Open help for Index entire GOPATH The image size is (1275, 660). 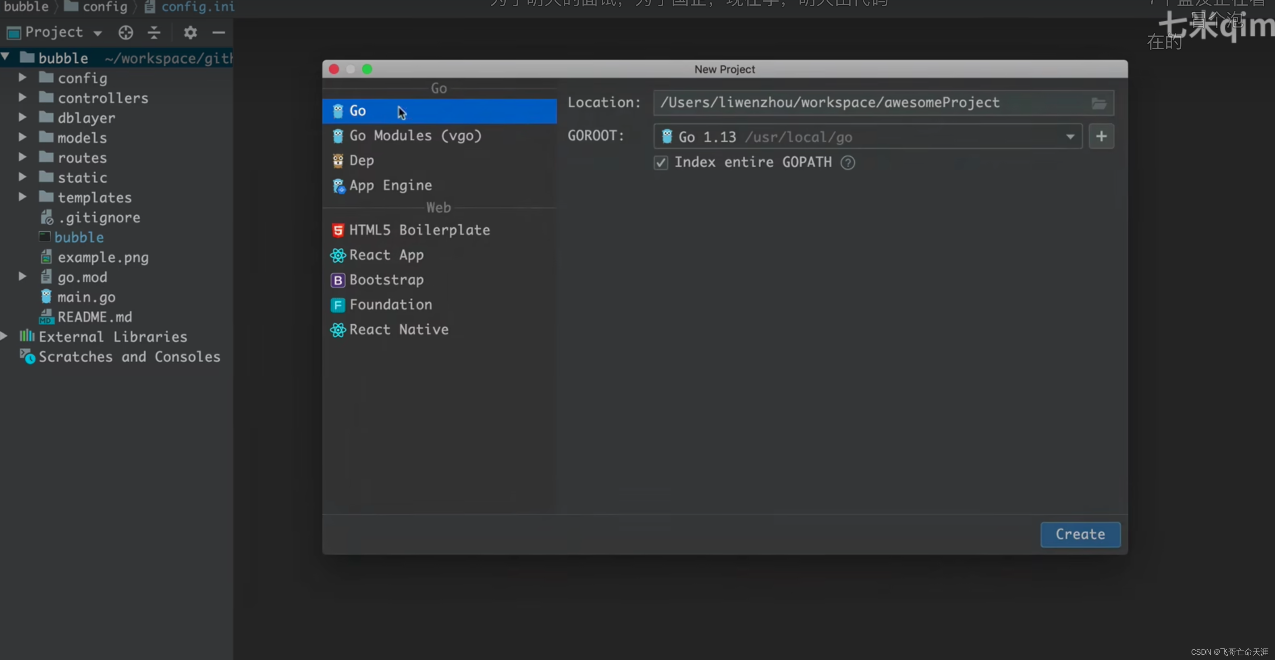(x=848, y=163)
